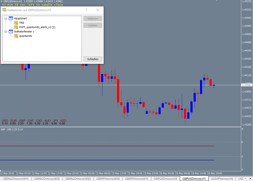Click the Indikatoren dialog title icon
The height and width of the screenshot is (181, 253).
click(x=4, y=10)
